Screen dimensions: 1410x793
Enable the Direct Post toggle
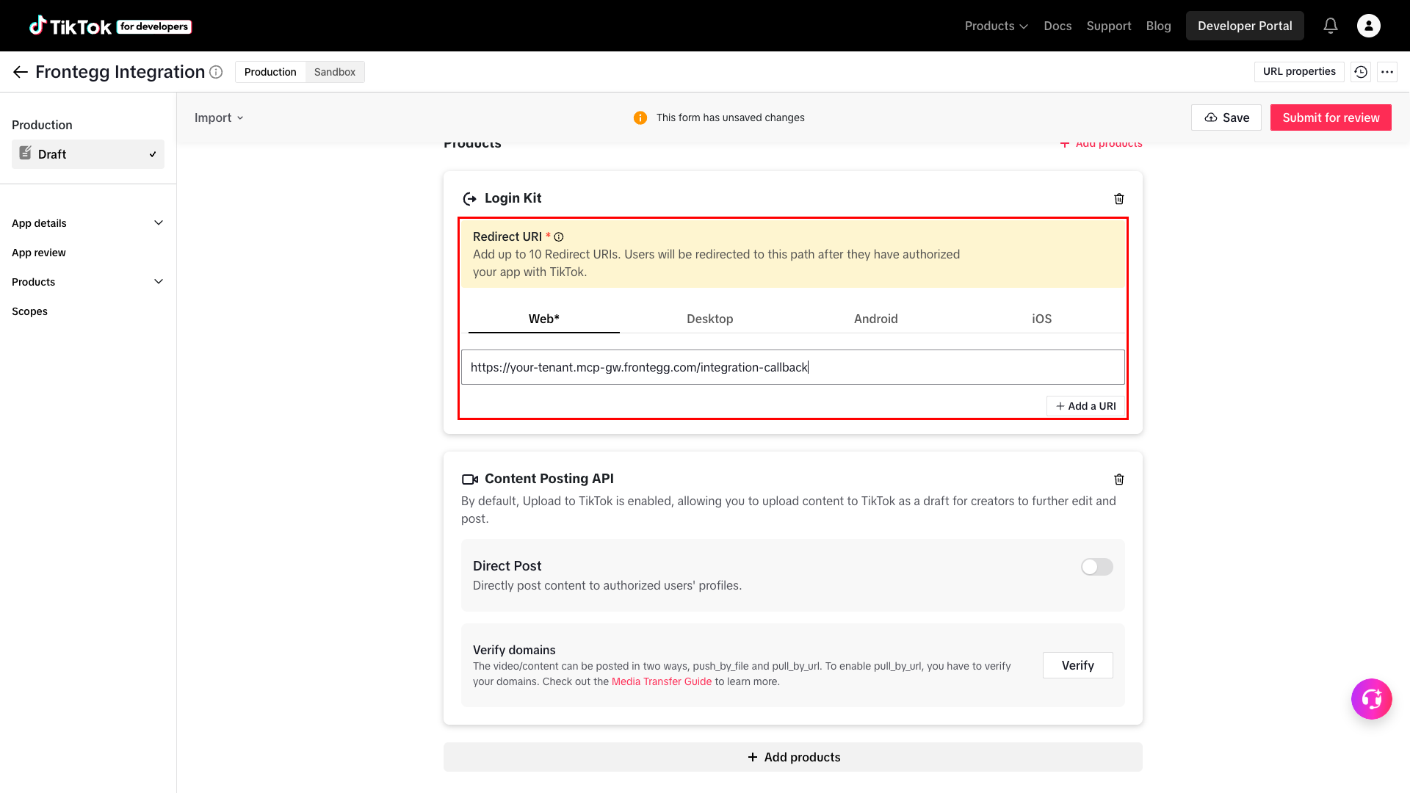(1097, 567)
